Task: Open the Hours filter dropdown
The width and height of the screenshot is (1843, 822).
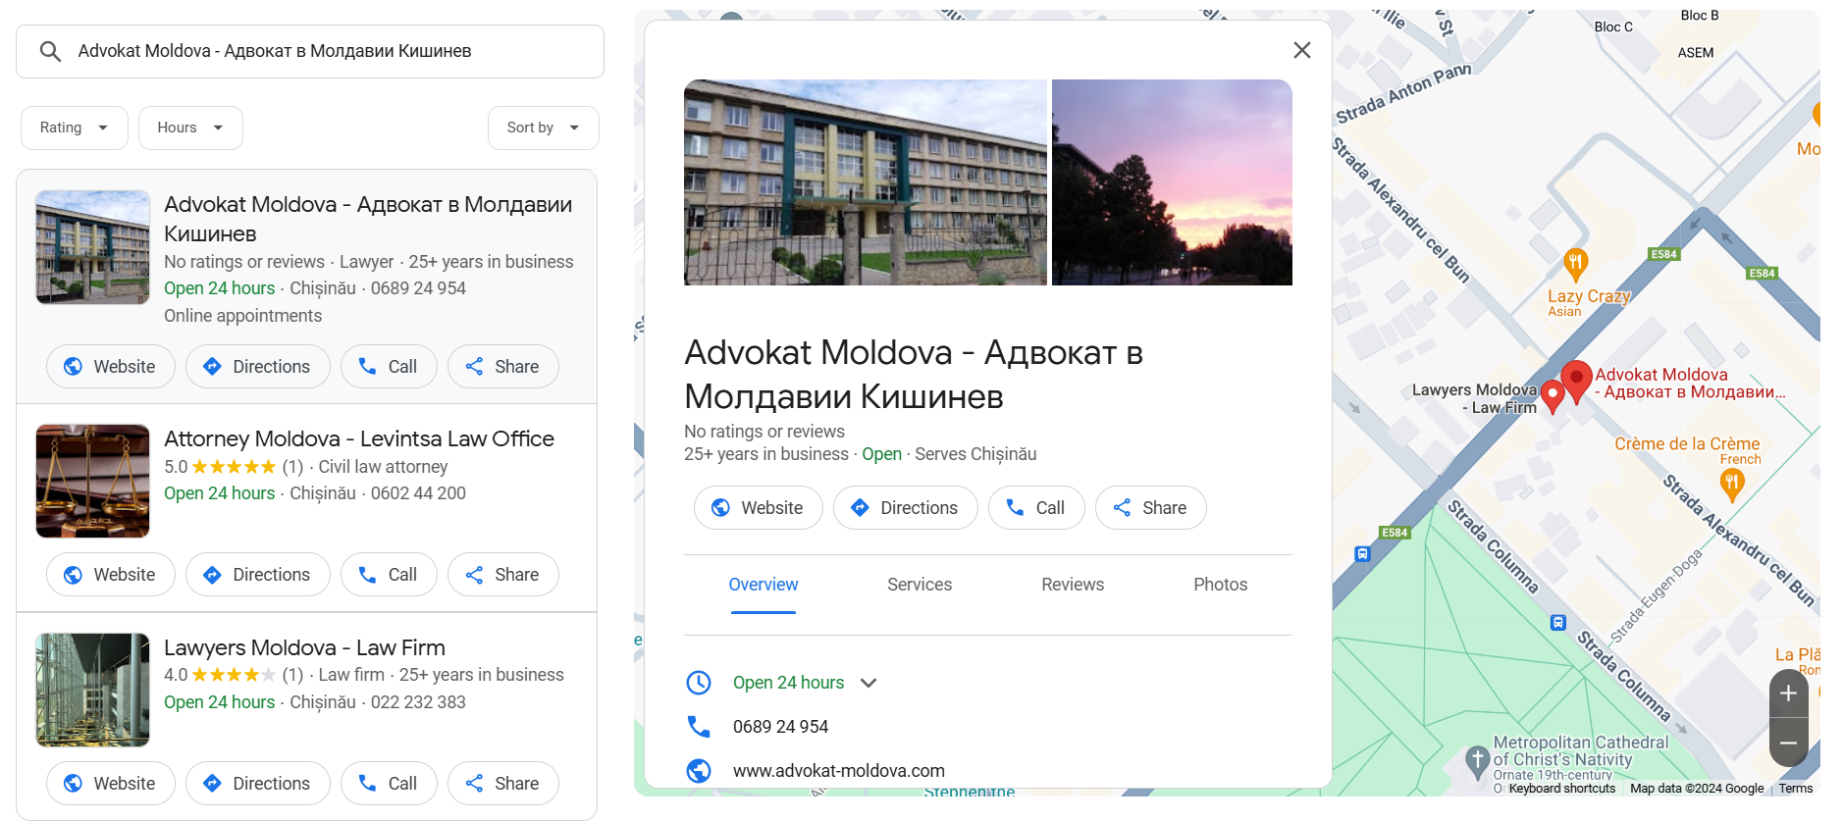Action: 190,128
